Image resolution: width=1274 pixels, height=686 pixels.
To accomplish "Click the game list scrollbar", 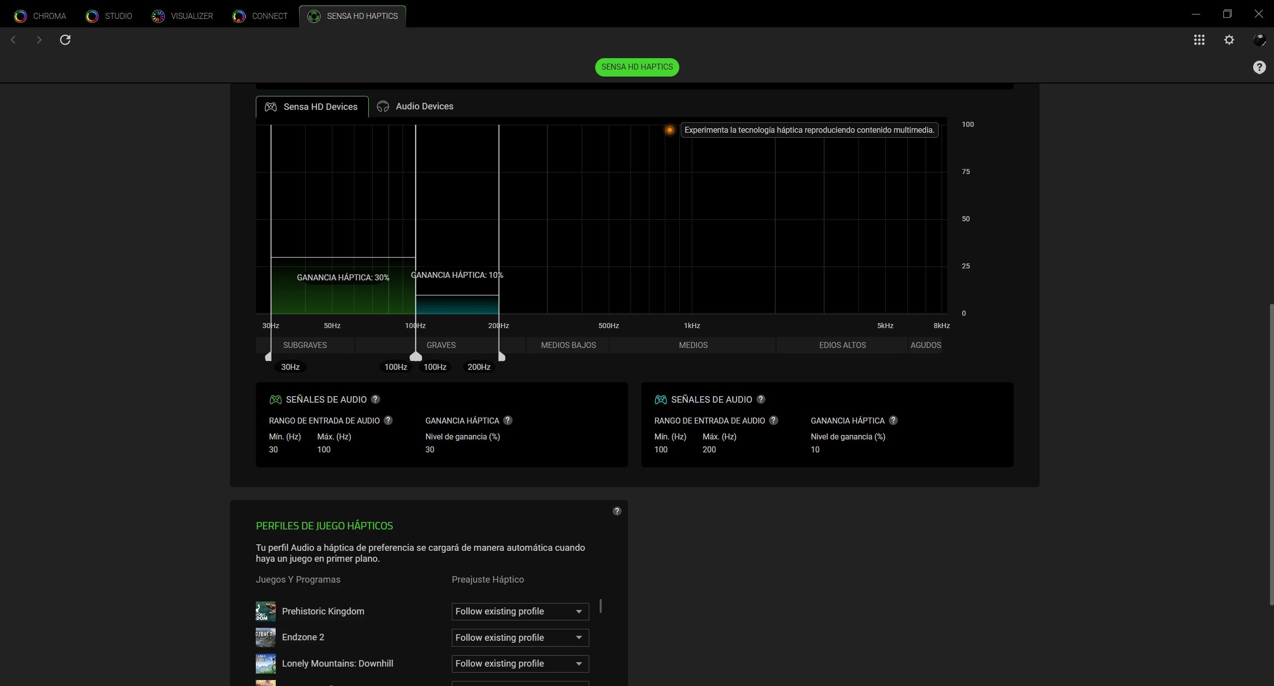I will point(601,606).
